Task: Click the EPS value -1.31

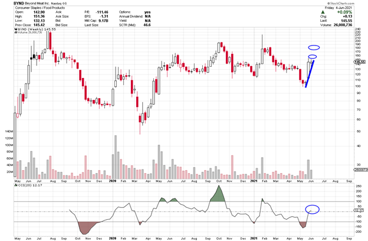Action: (104, 16)
